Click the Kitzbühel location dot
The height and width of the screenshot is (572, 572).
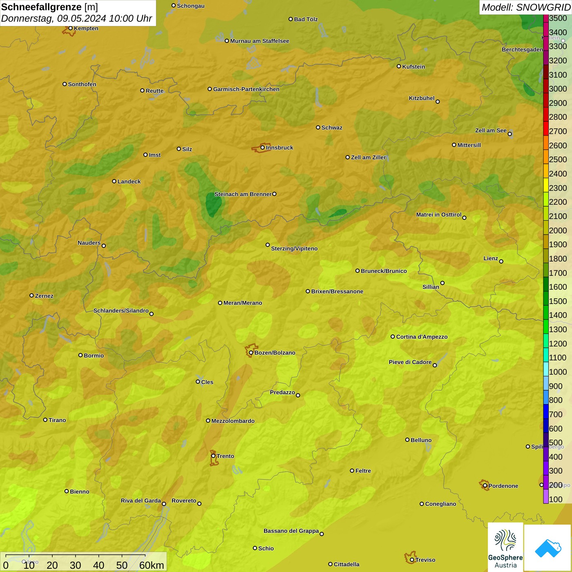(x=438, y=101)
